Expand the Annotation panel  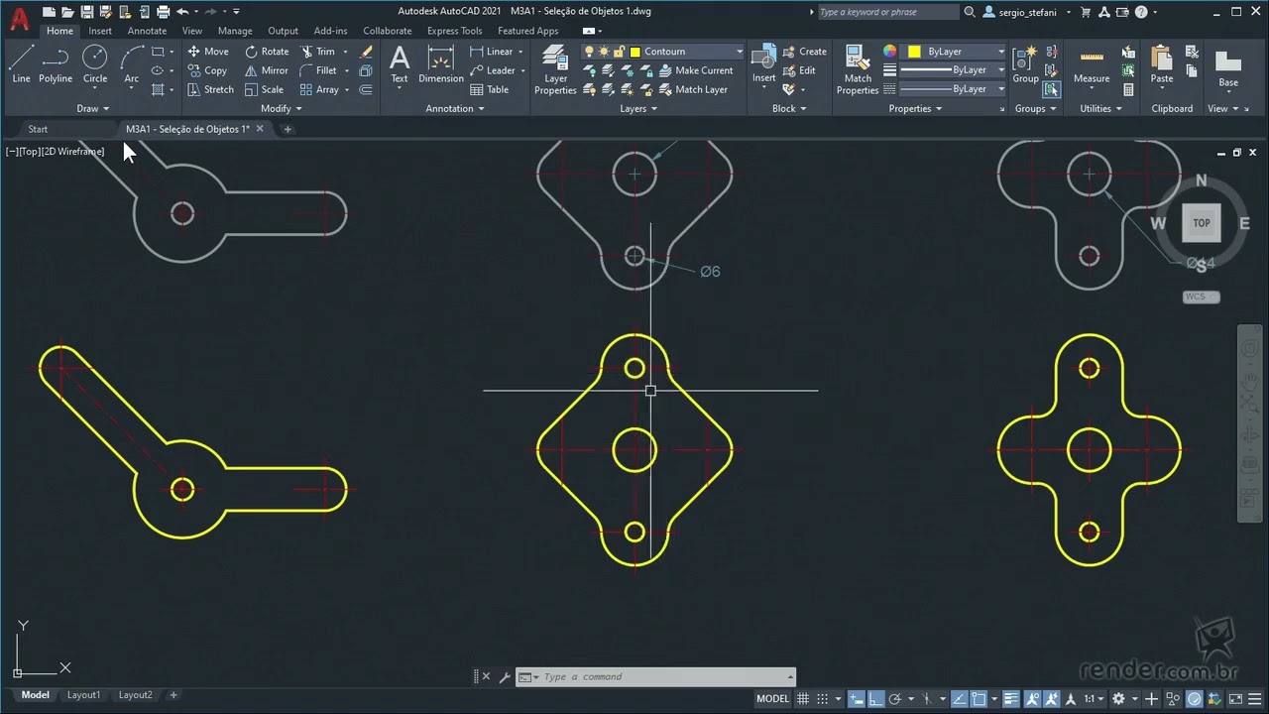(455, 108)
